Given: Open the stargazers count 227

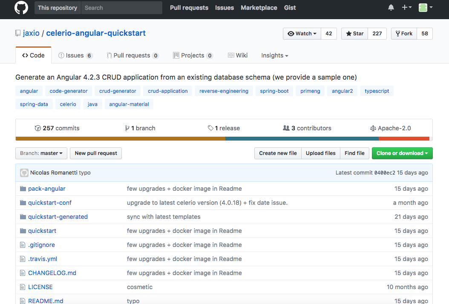Looking at the screenshot, I should point(377,34).
